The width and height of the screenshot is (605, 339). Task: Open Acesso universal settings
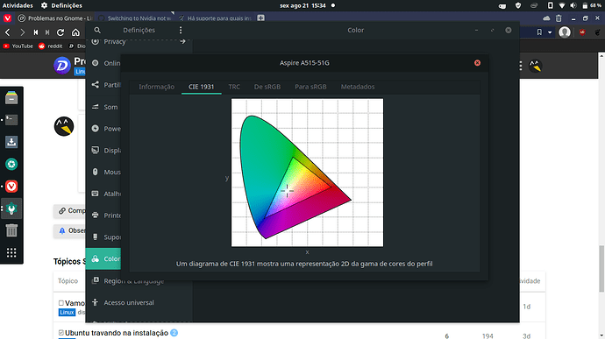[x=129, y=303]
